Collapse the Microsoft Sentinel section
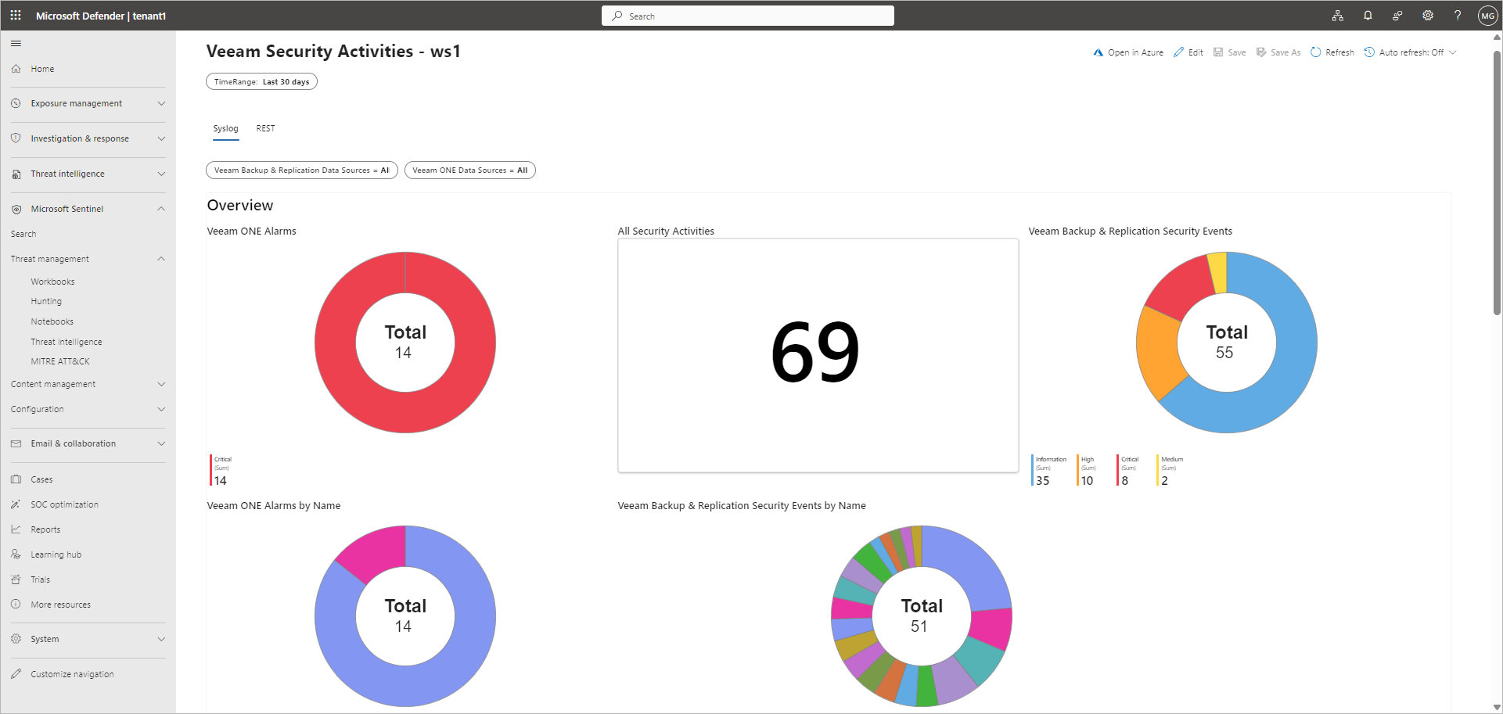Screen dimensions: 1503x714 point(161,209)
